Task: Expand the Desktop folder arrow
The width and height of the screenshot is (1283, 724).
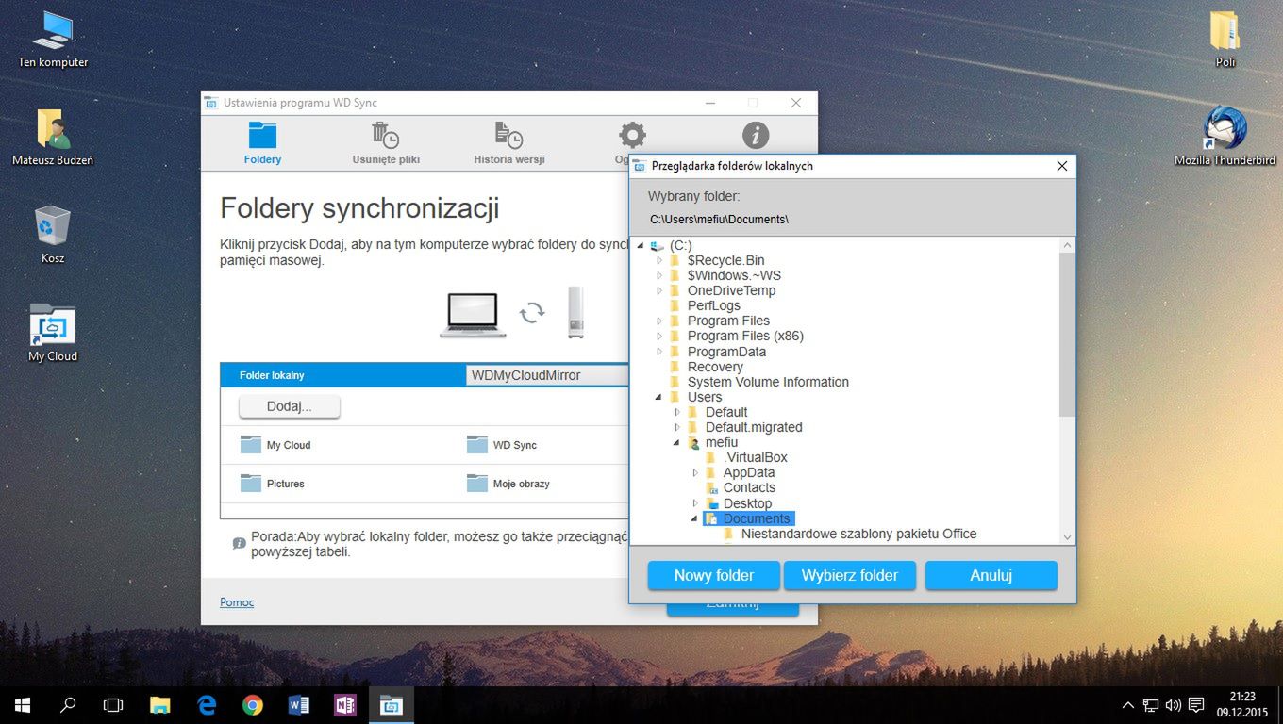Action: [x=695, y=503]
